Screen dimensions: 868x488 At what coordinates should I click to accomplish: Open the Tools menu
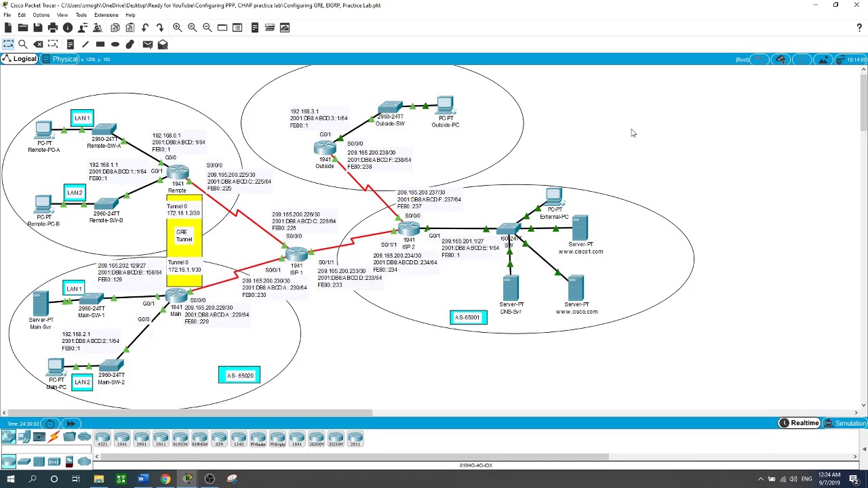(81, 15)
